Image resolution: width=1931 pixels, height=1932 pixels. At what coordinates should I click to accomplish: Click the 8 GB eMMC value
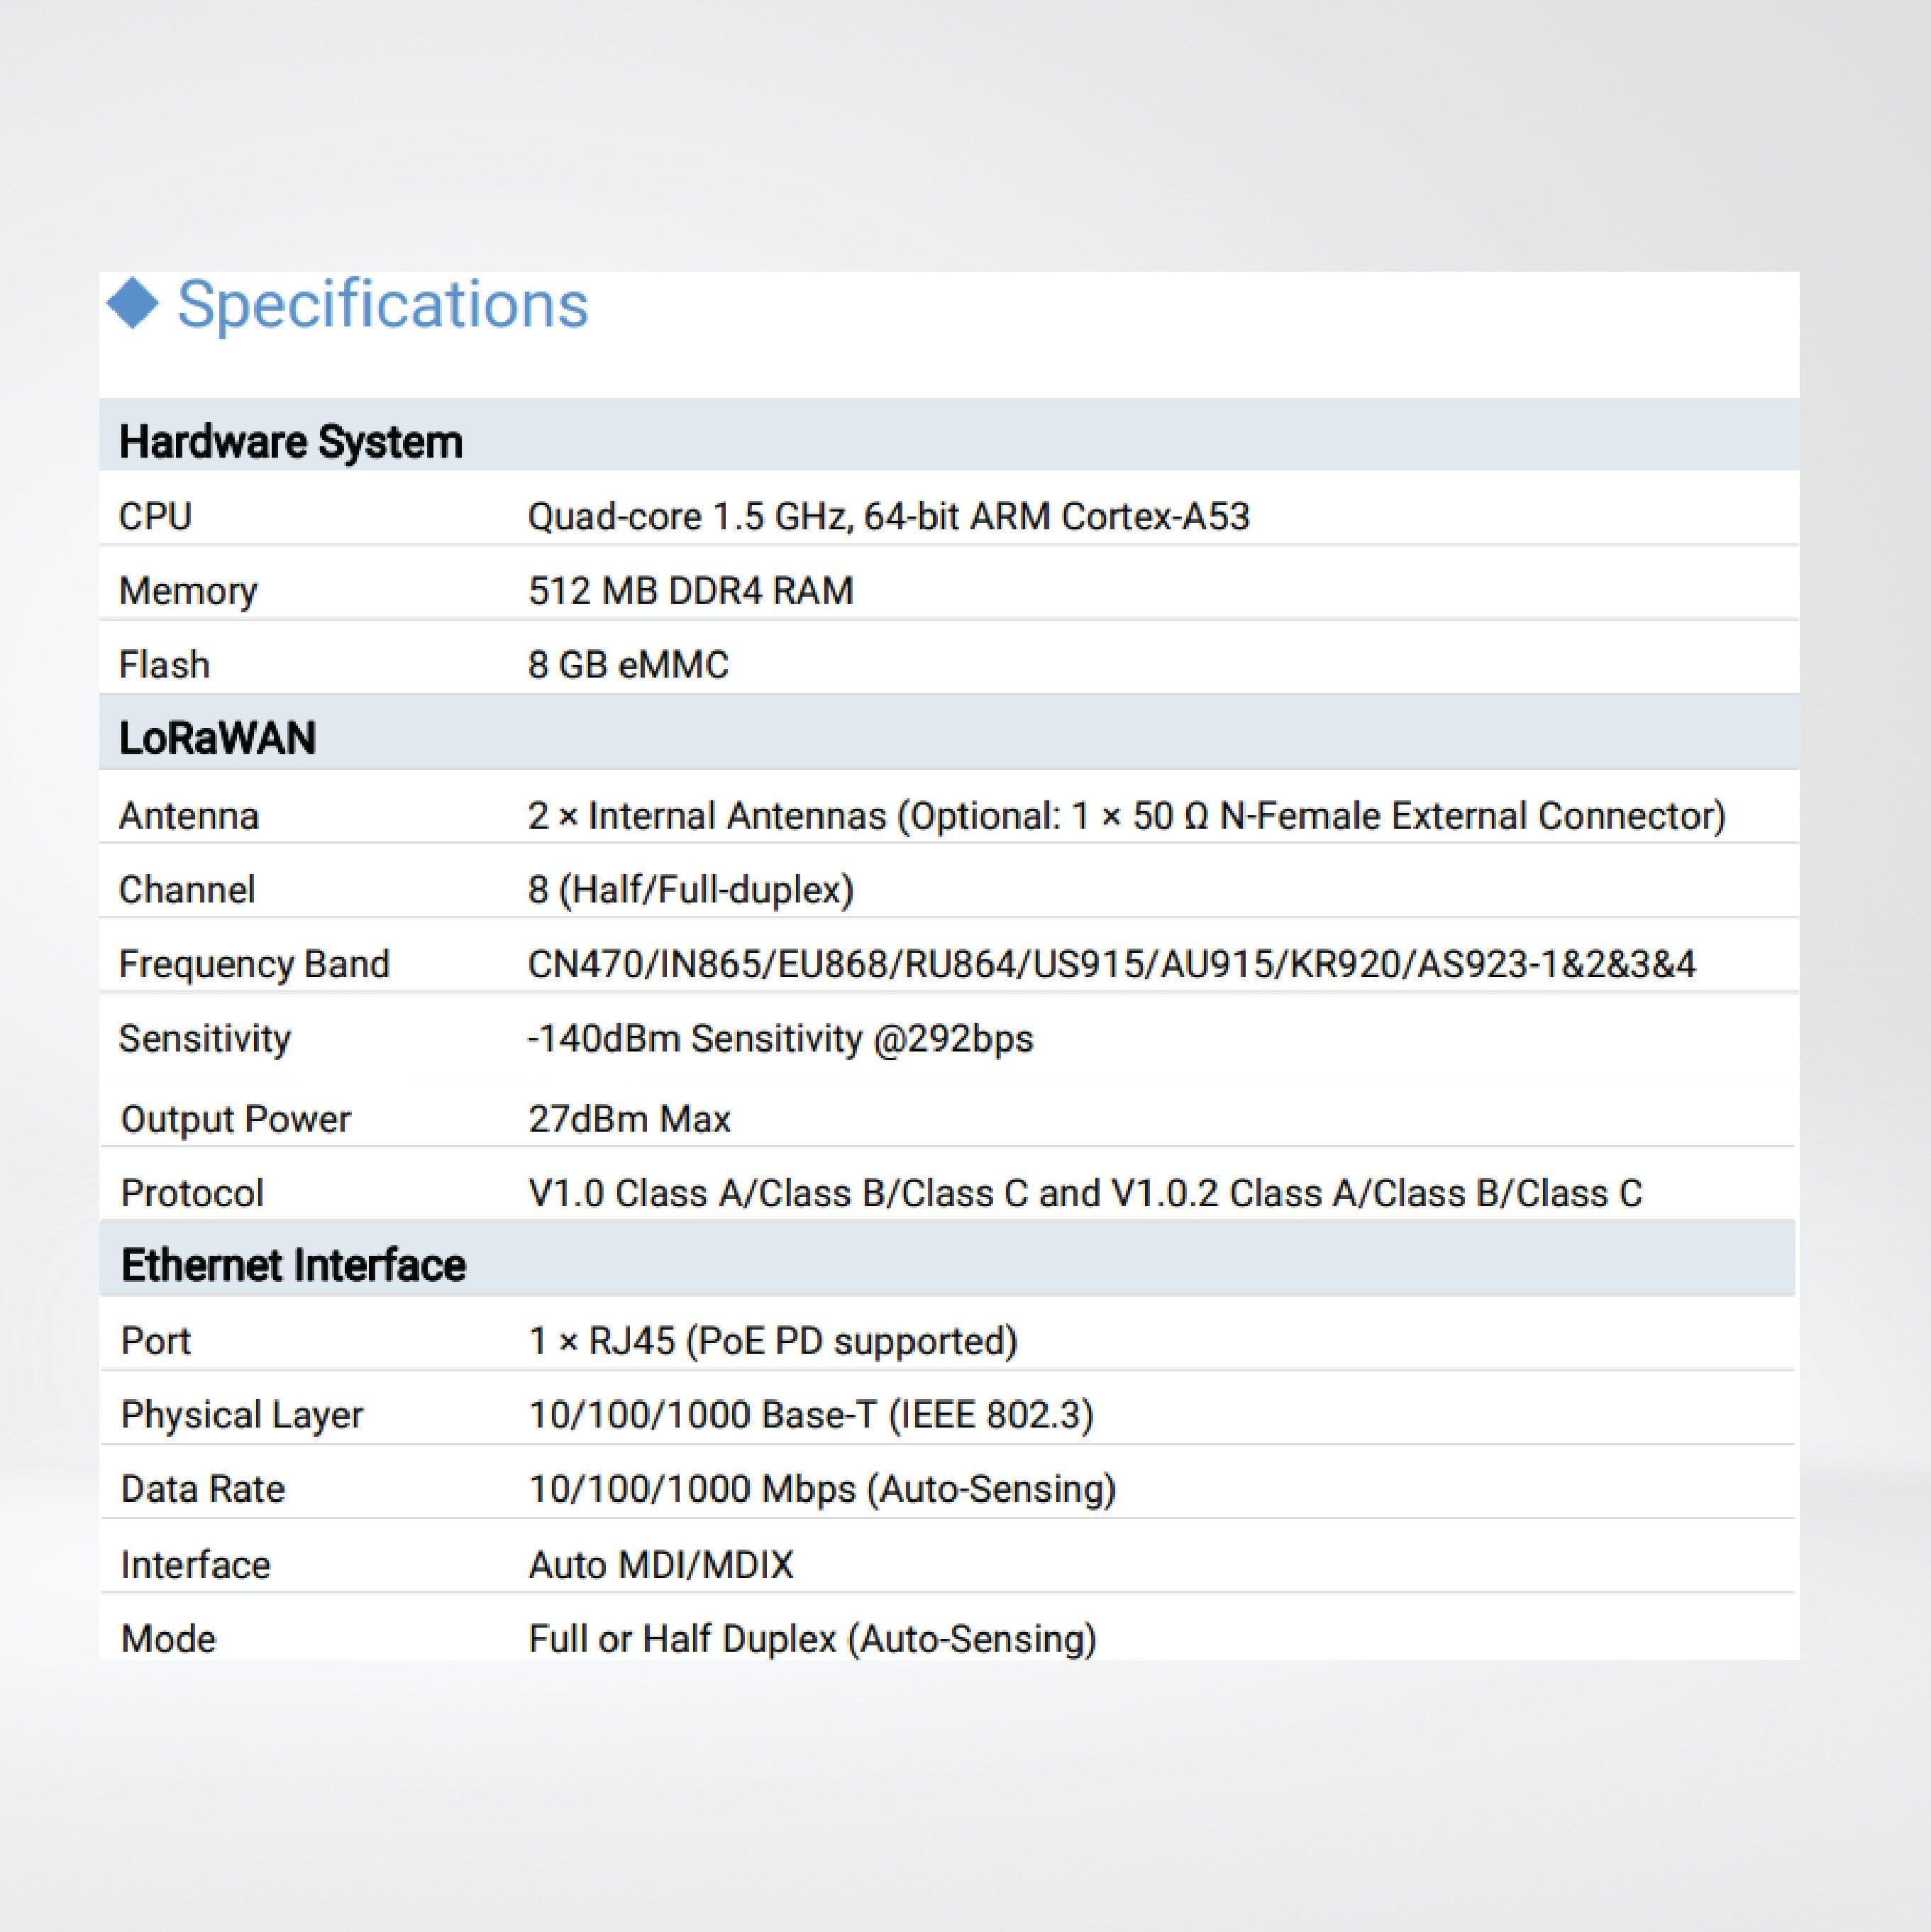click(629, 664)
